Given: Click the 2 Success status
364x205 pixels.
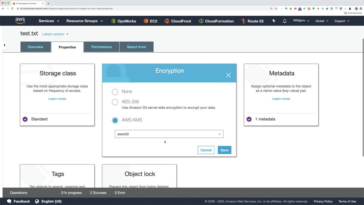Looking at the screenshot, I should (98, 193).
